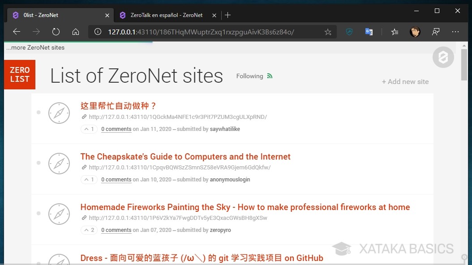Open the Favorites list icon
This screenshot has width=472, height=265.
pyautogui.click(x=395, y=32)
